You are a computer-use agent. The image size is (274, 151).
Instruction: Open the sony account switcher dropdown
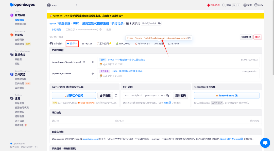pyautogui.click(x=62, y=5)
